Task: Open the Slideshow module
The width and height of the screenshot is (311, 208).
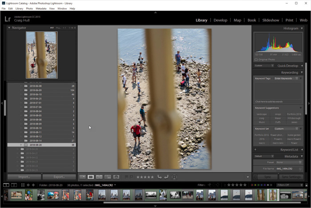Action: point(271,20)
